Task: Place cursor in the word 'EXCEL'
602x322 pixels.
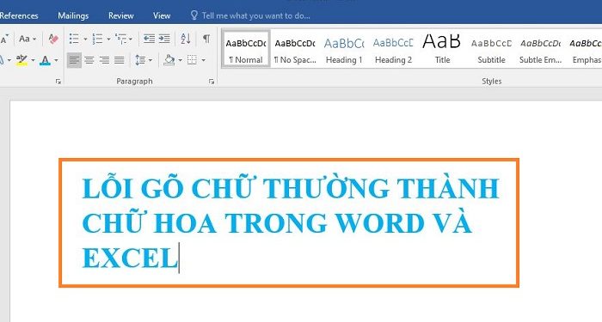Action: 130,258
